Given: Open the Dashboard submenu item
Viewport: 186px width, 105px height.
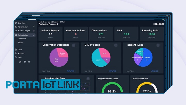Looking at the screenshot, I should [22, 39].
